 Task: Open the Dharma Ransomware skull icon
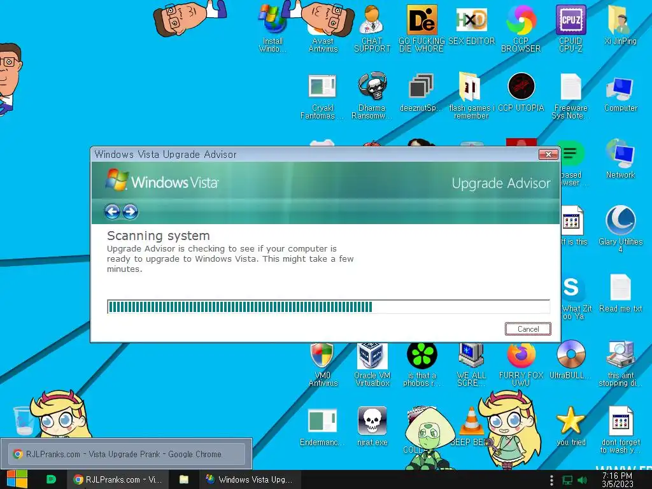point(372,96)
